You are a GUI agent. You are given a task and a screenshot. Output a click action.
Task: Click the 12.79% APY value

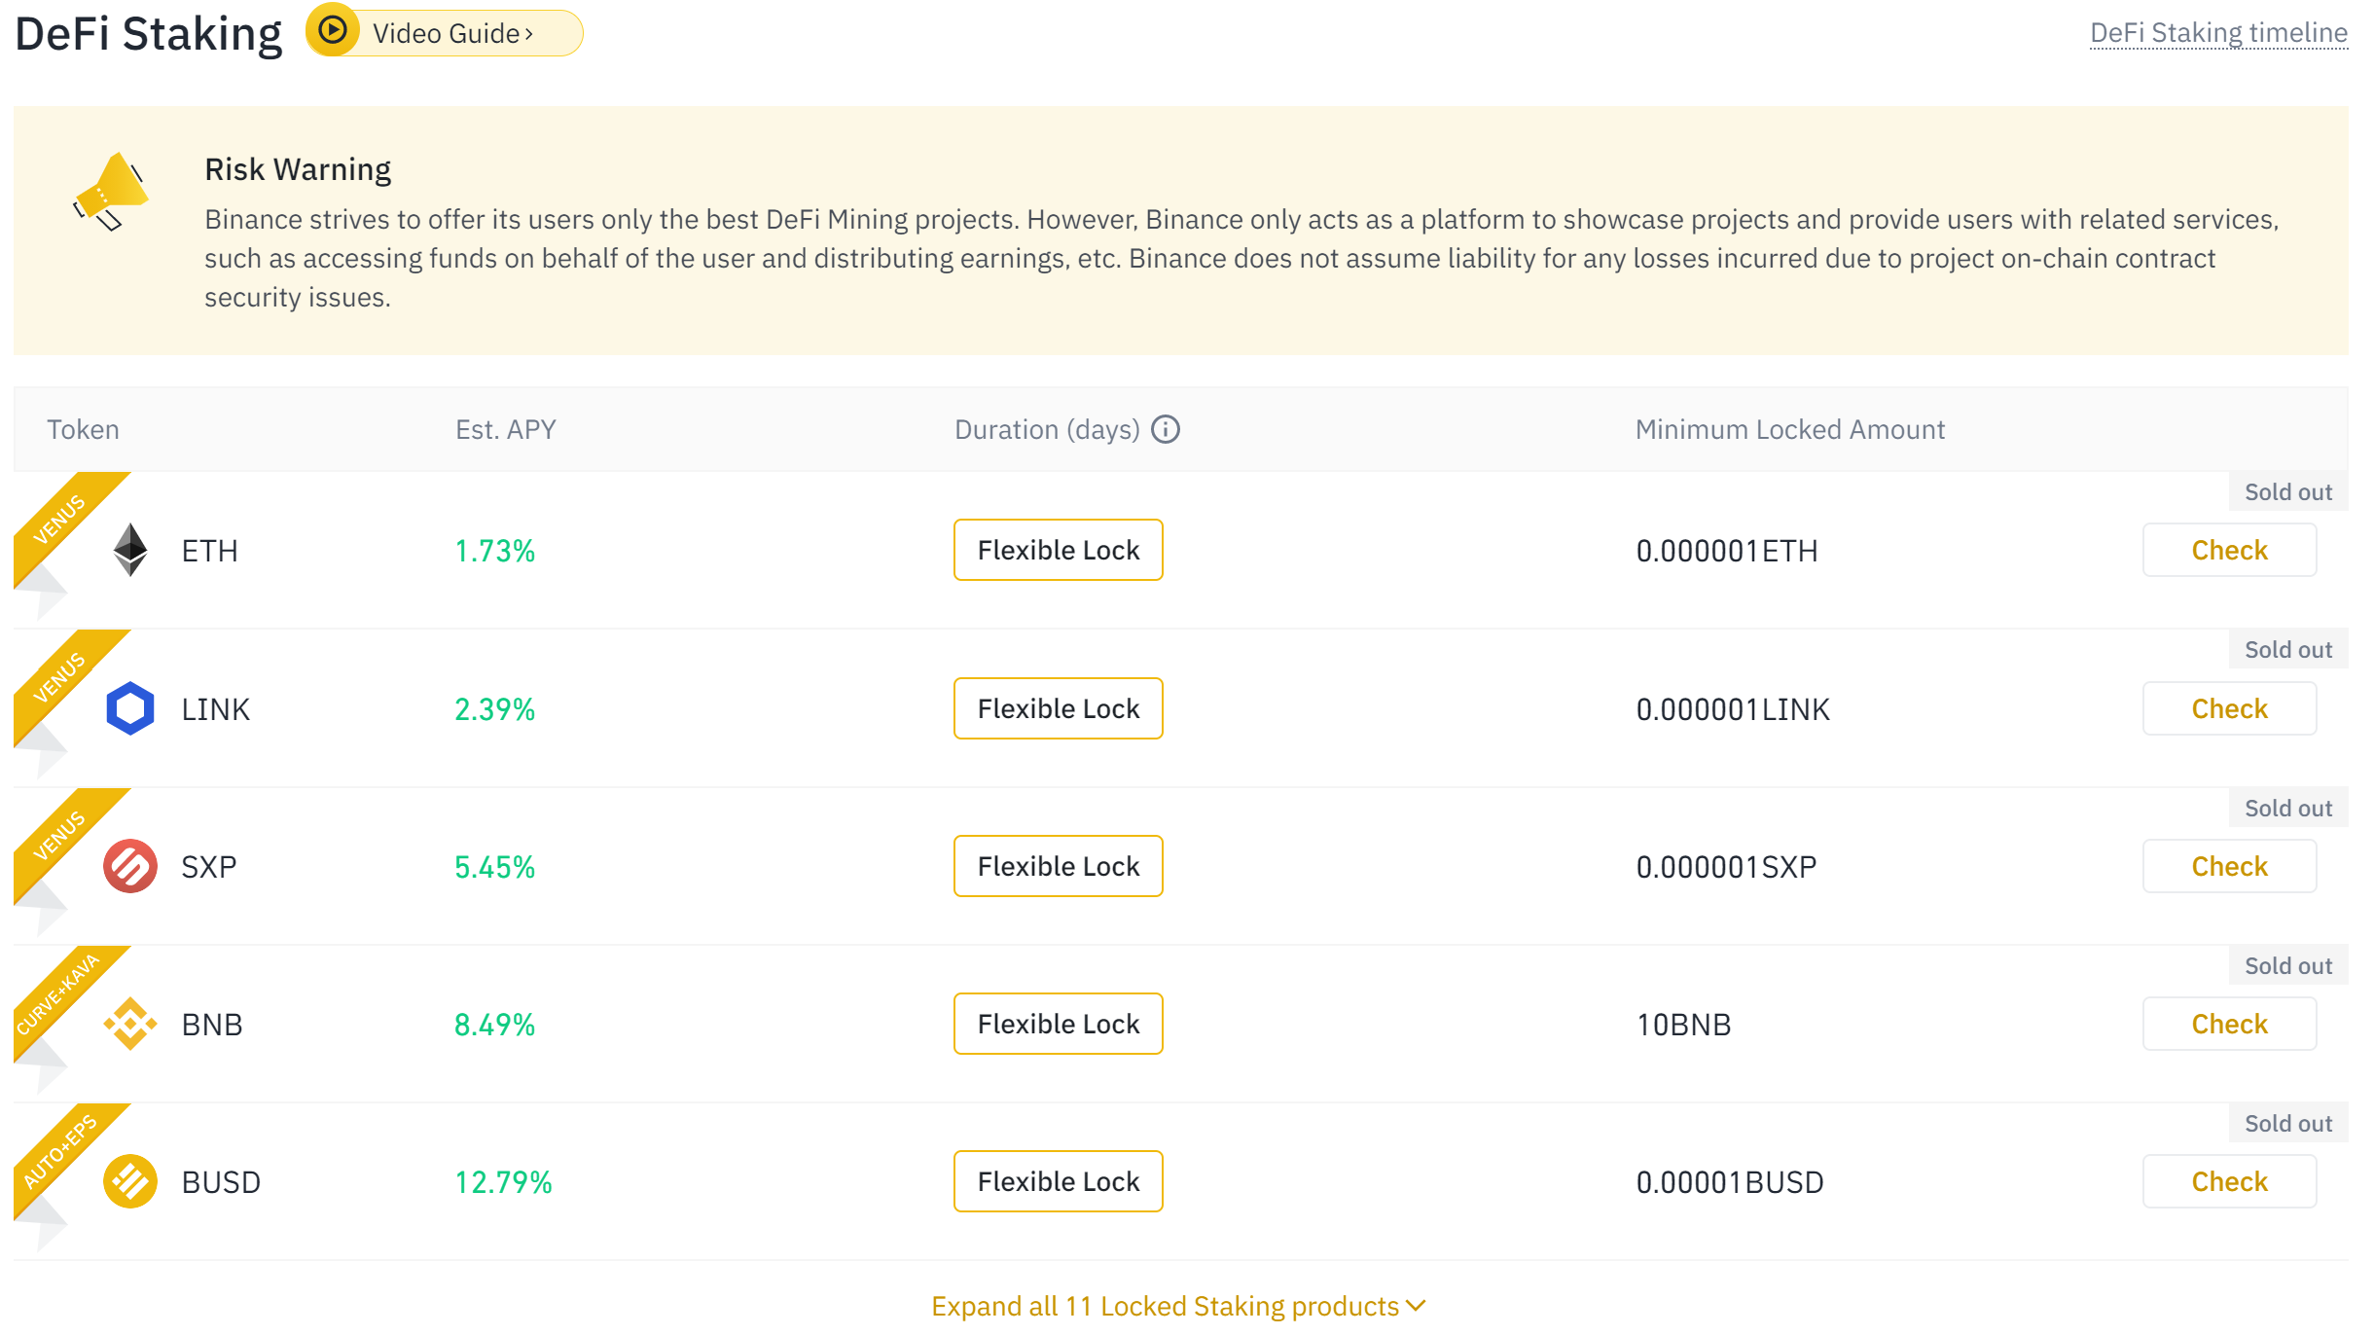tap(503, 1182)
